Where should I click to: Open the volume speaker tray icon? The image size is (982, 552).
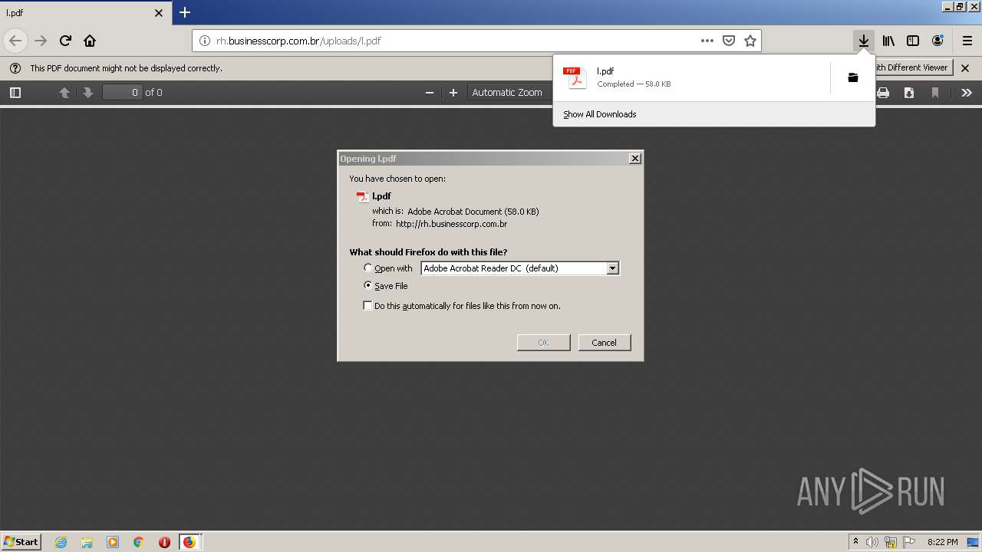pyautogui.click(x=872, y=542)
